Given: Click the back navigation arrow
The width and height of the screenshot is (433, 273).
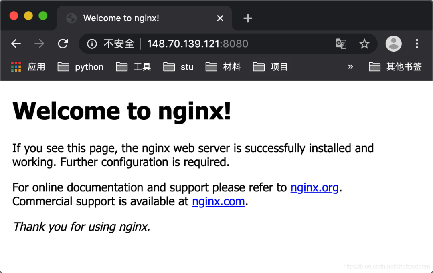Looking at the screenshot, I should coord(16,44).
